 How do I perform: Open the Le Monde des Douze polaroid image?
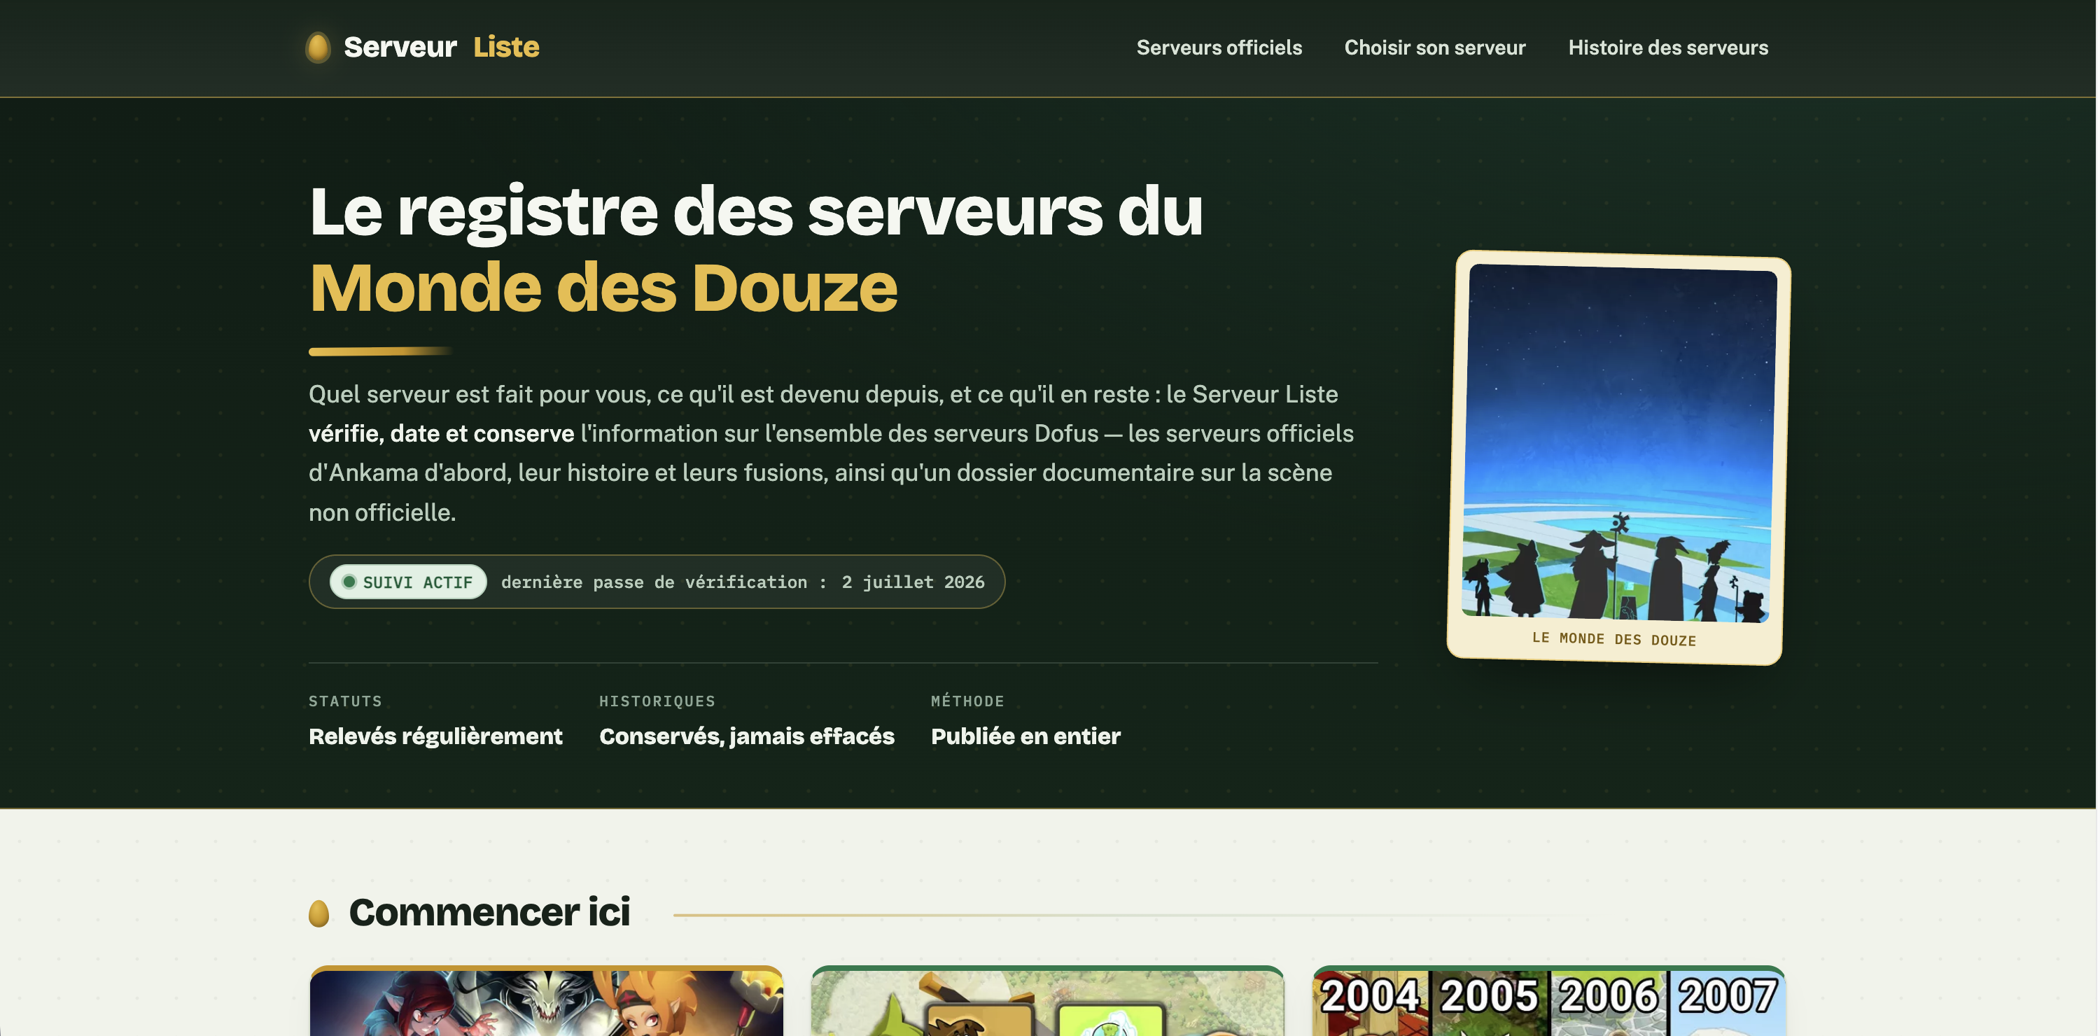click(1618, 442)
